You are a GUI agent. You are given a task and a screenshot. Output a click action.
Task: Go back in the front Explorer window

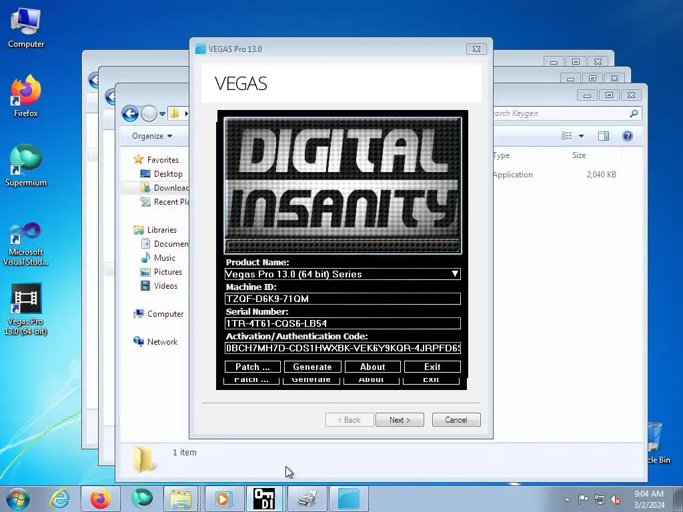point(130,113)
